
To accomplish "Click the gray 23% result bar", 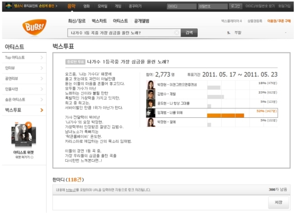I will coord(216,97).
